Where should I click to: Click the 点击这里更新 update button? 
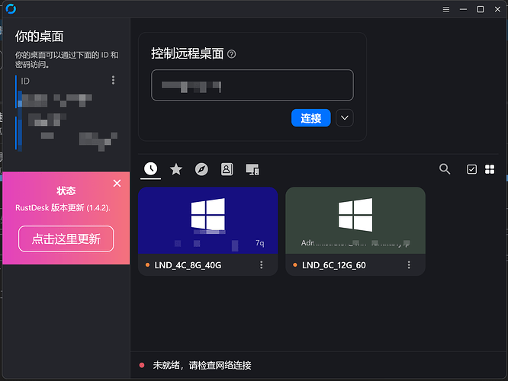[66, 239]
